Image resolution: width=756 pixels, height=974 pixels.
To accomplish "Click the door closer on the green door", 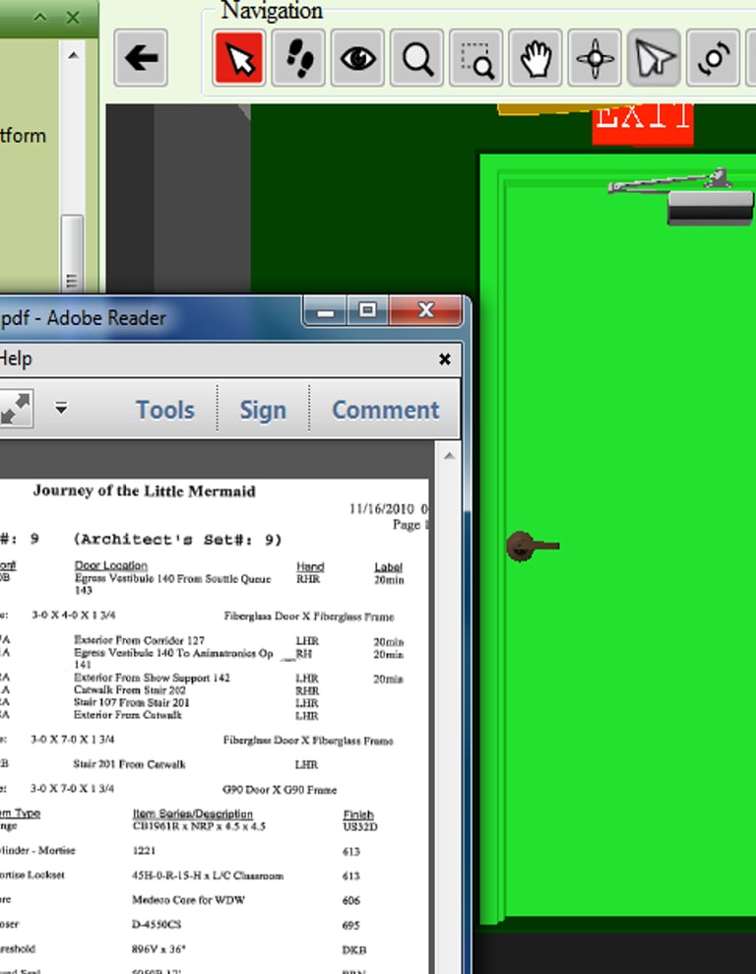I will [683, 196].
